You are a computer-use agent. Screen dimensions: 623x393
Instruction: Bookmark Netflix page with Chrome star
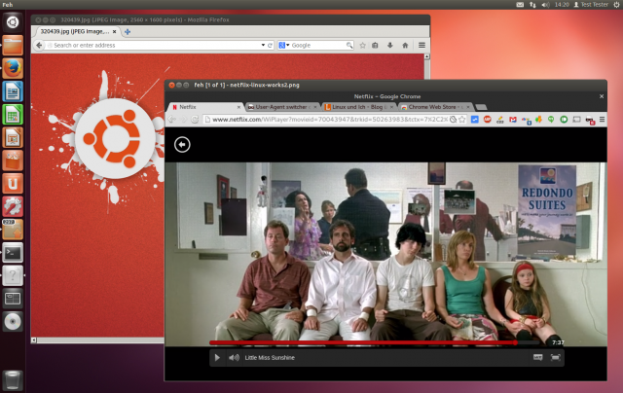(x=461, y=120)
